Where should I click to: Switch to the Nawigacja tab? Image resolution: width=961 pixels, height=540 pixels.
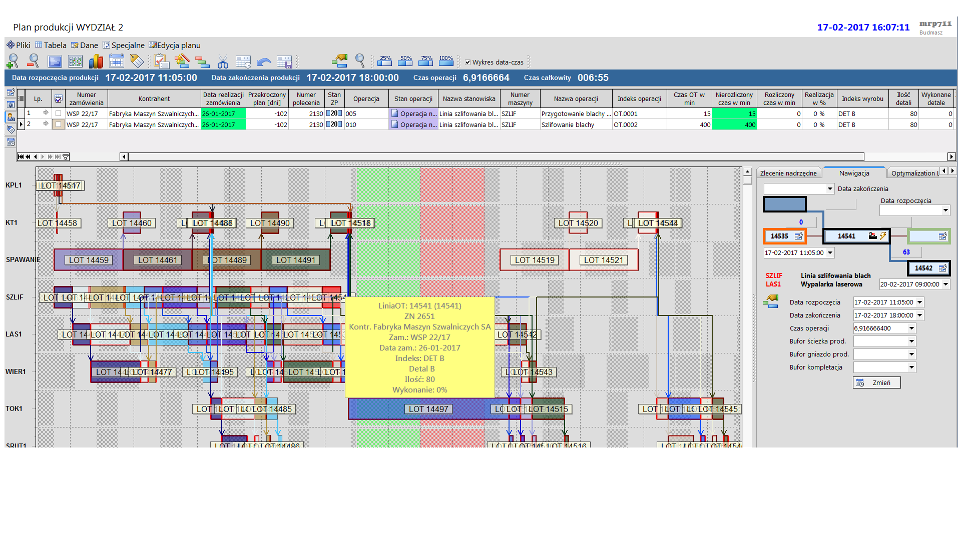pyautogui.click(x=854, y=173)
